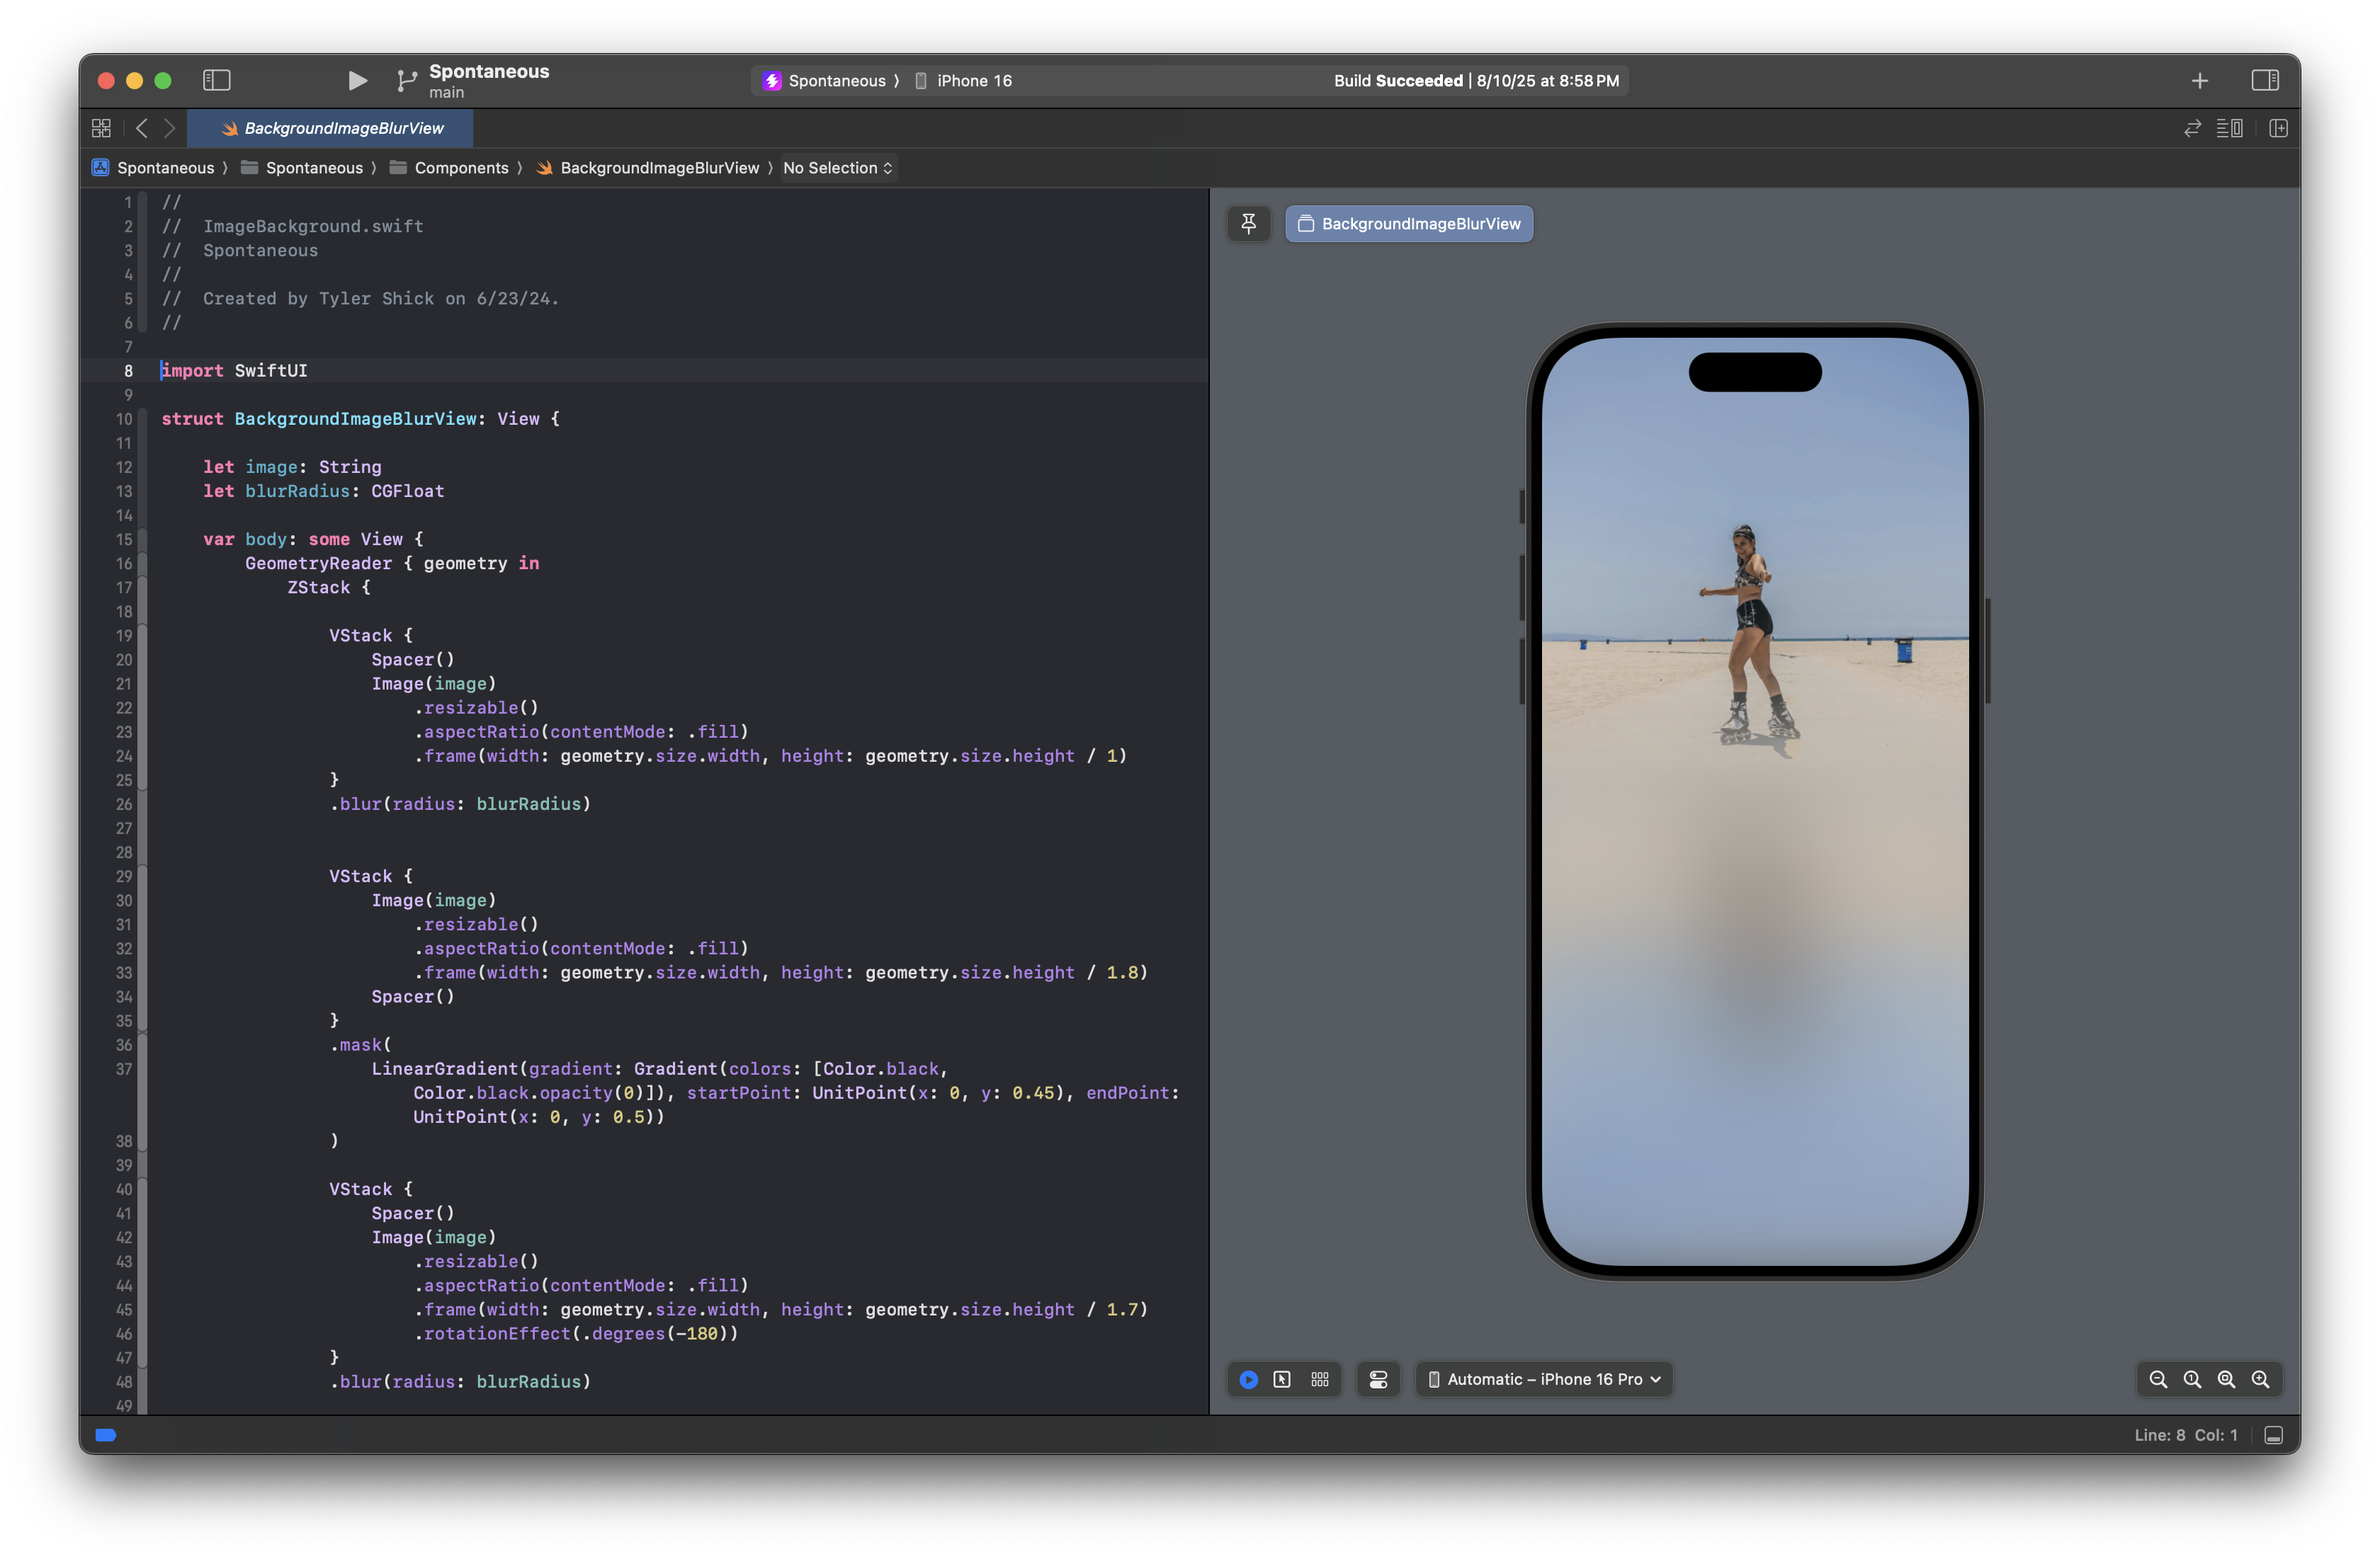Open the Spontaneous folder breadcrumb

314,168
